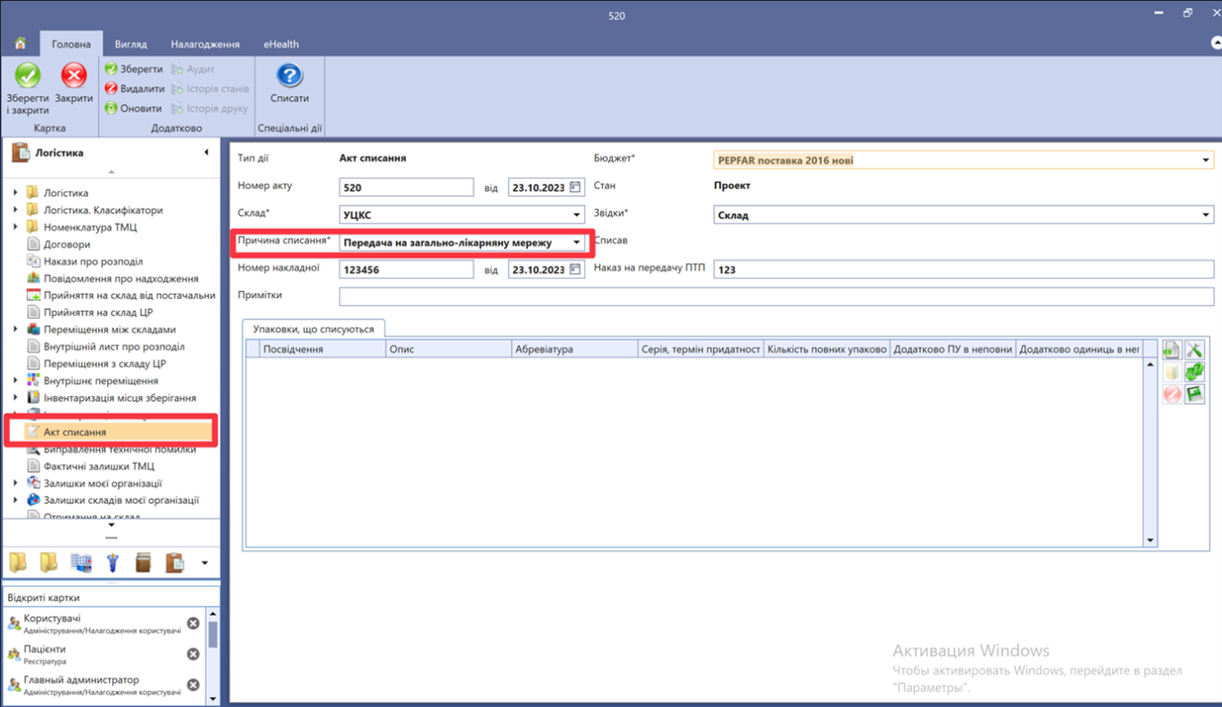Click the green grid table icon
Viewport: 1222px width, 707px height.
tap(1194, 393)
